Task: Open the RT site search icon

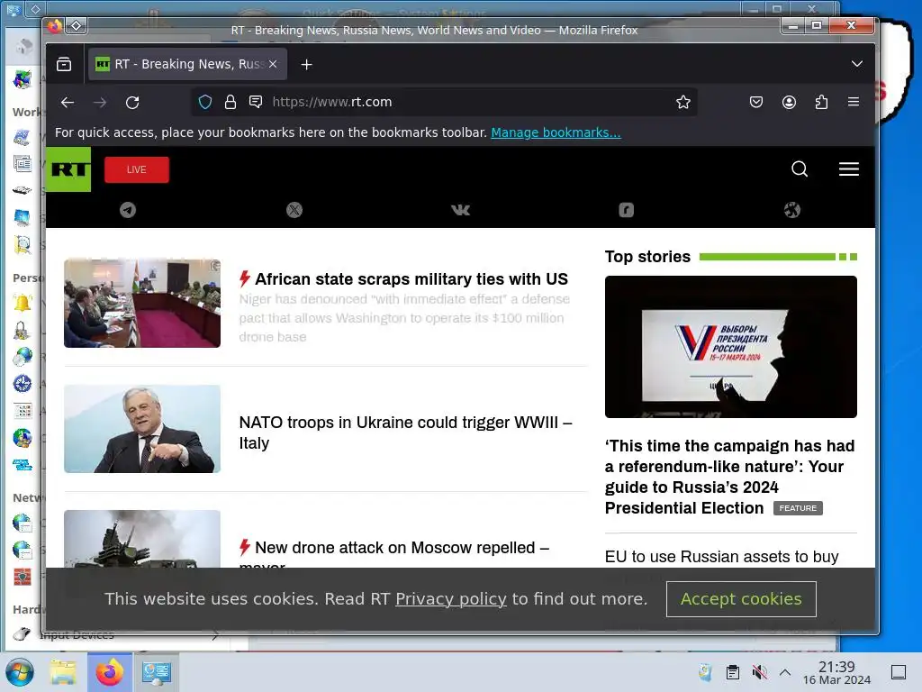Action: pyautogui.click(x=800, y=169)
